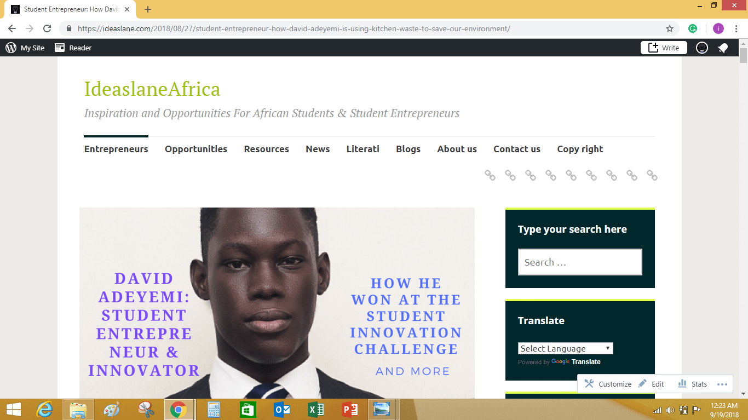The image size is (748, 420).
Task: Click the Chrome taskbar icon
Action: click(179, 410)
